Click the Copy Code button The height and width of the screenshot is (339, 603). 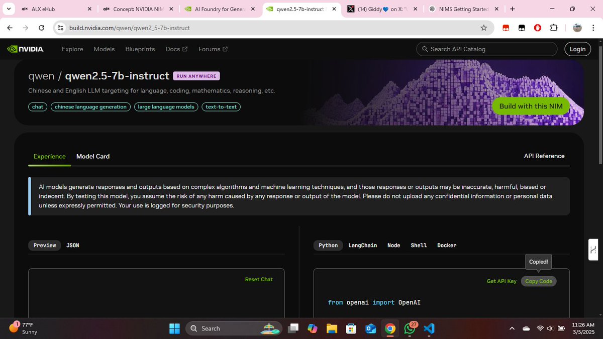539,281
